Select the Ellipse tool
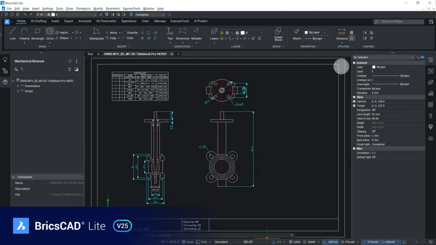Viewport: 436px width, 245px height. (62, 38)
